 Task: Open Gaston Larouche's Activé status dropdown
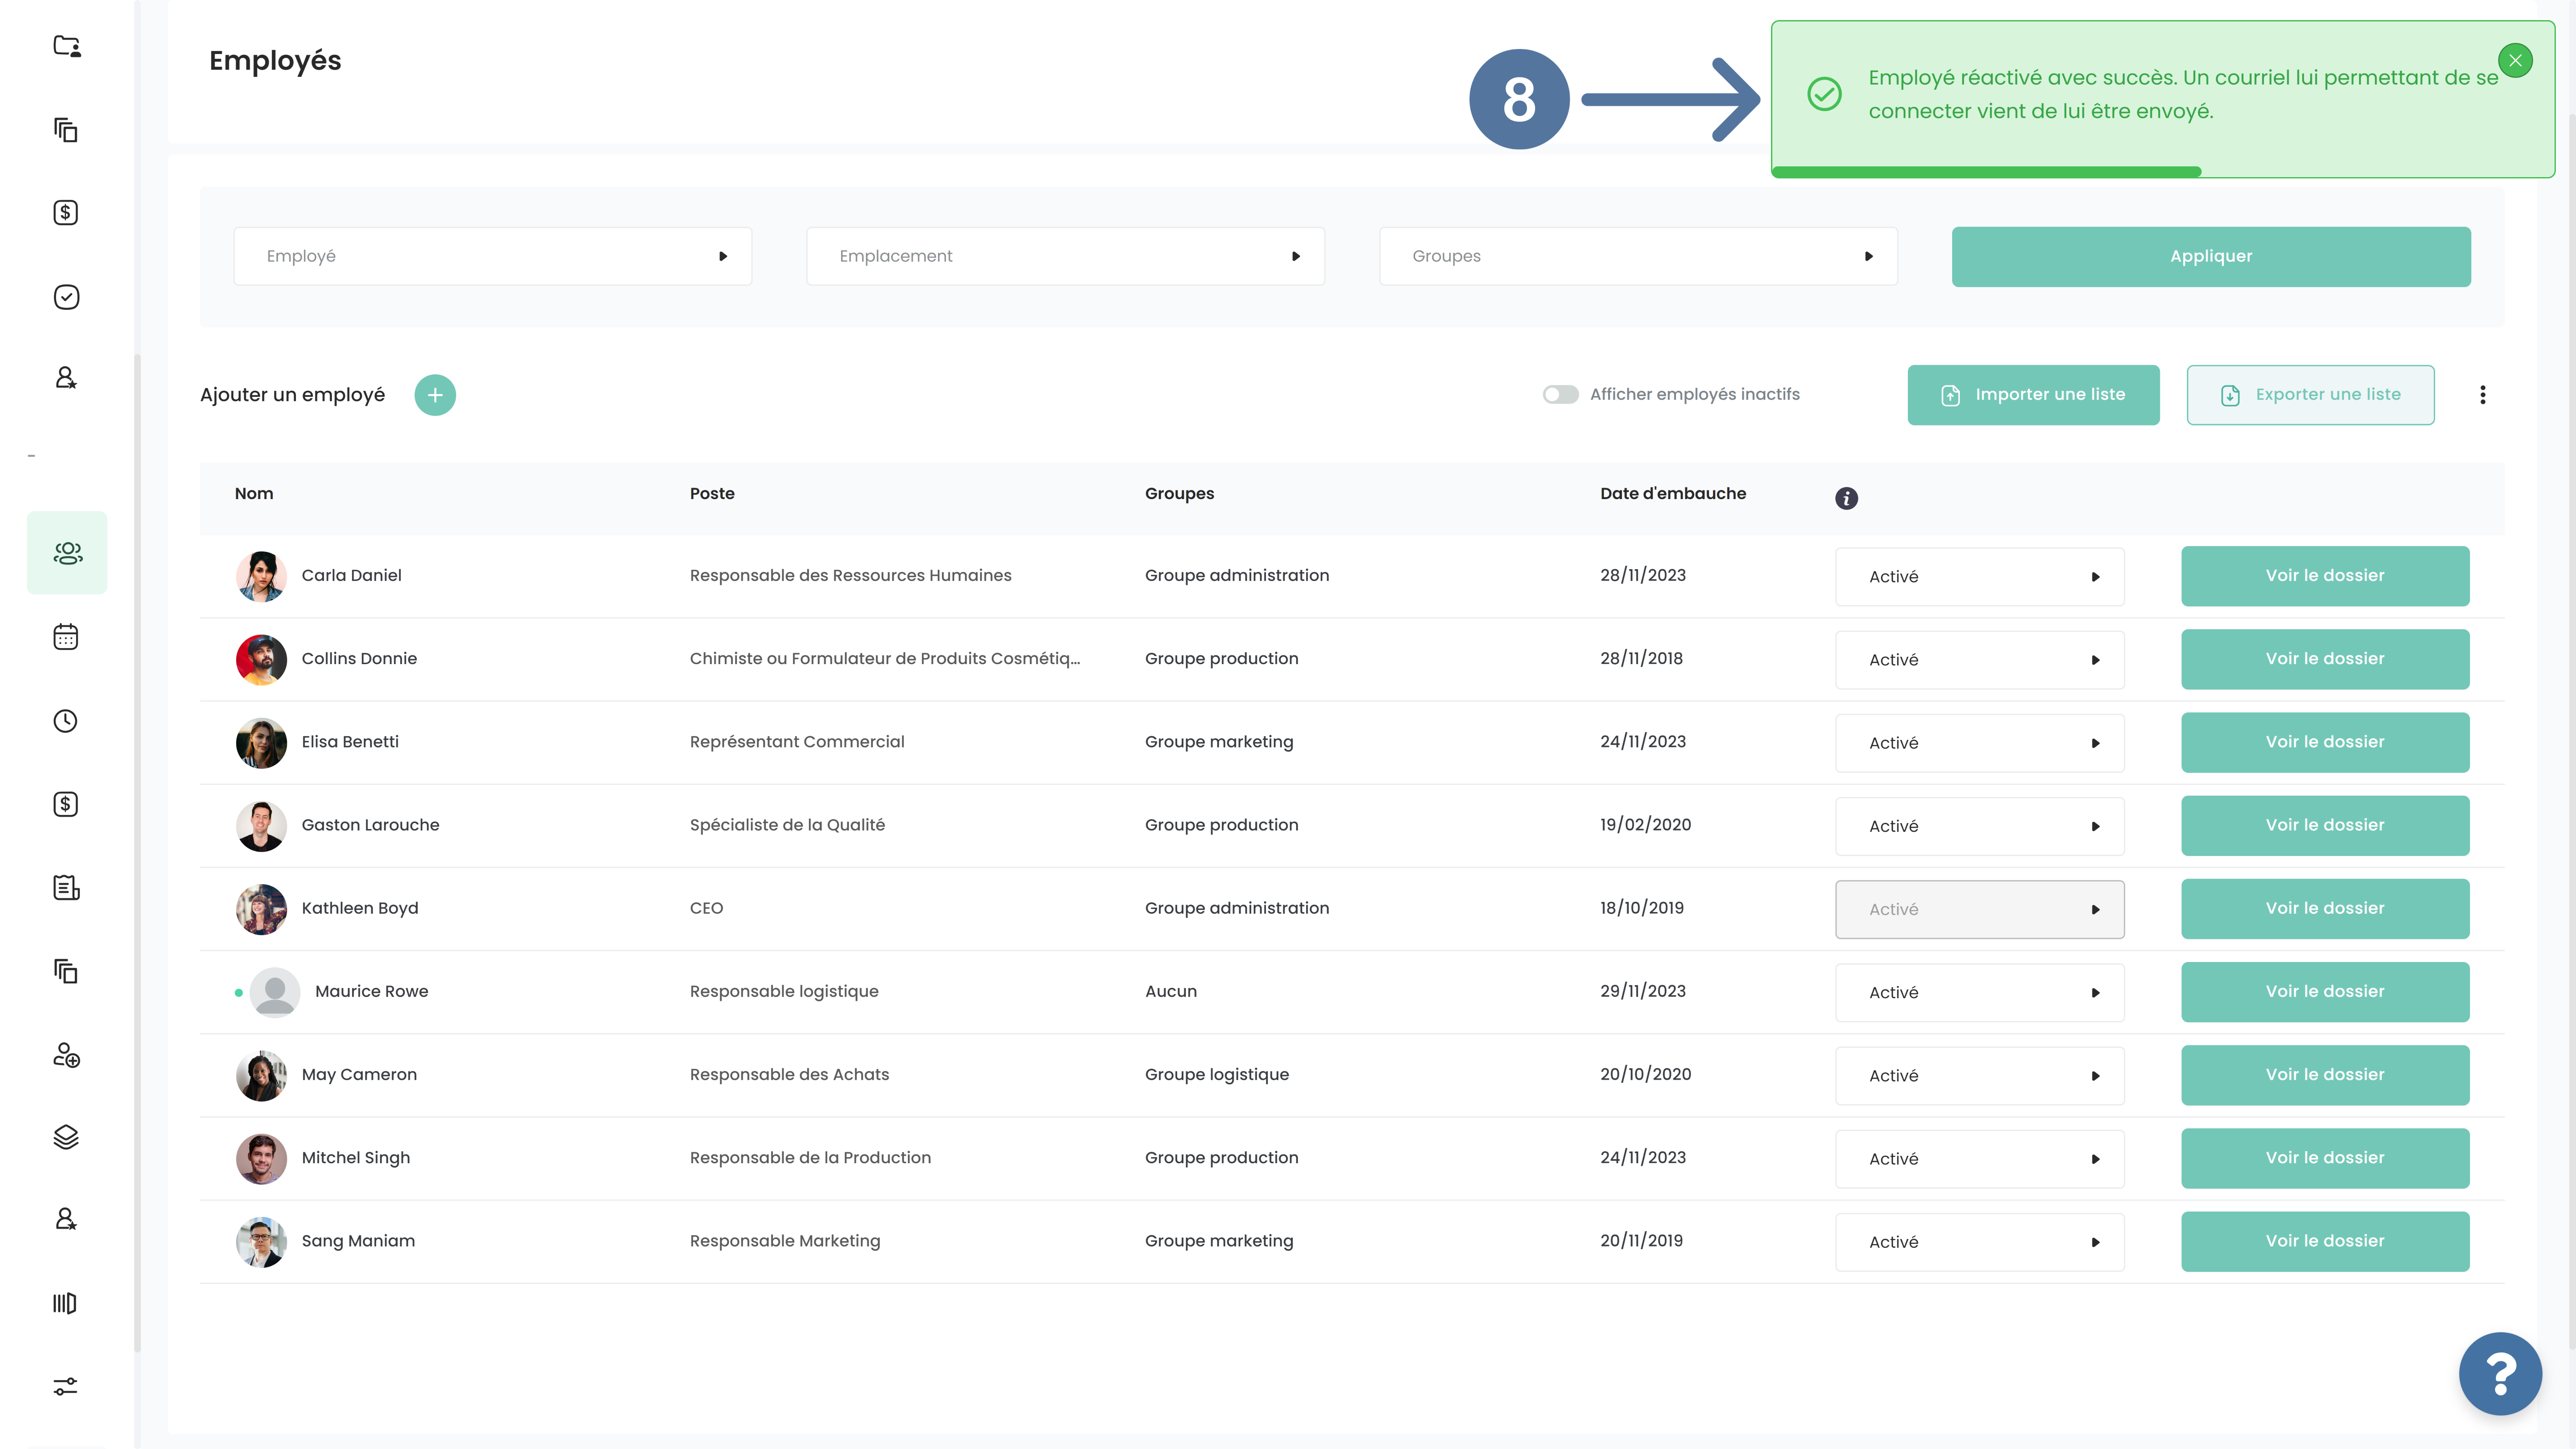(1980, 826)
